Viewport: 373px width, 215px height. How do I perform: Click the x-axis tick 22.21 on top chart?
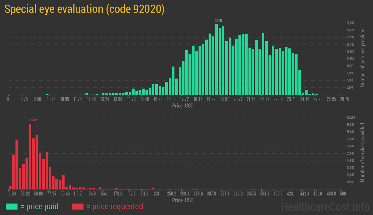[265, 99]
